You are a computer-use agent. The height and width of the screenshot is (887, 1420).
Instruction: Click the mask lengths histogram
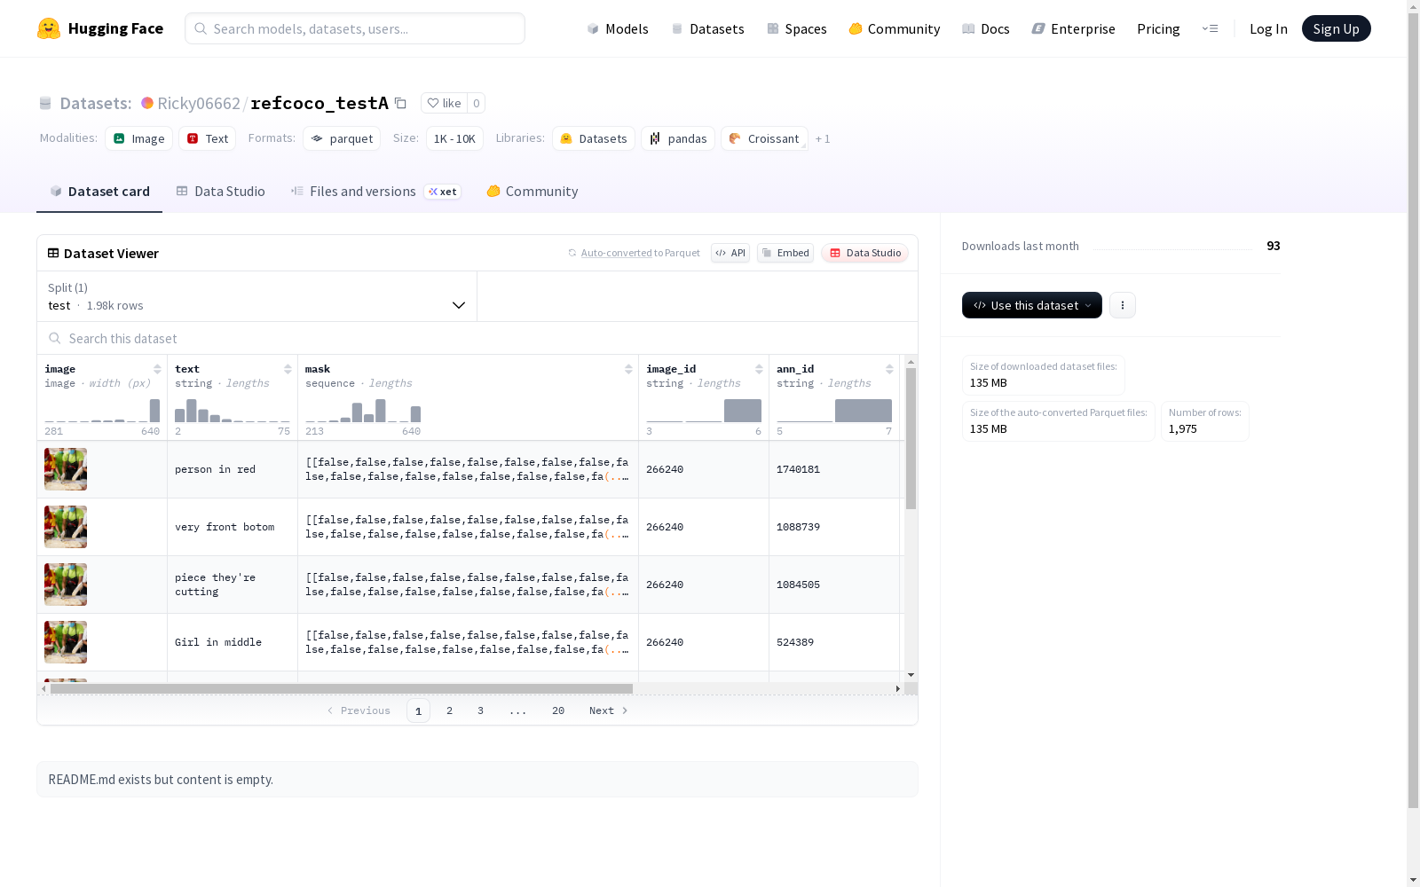363,410
